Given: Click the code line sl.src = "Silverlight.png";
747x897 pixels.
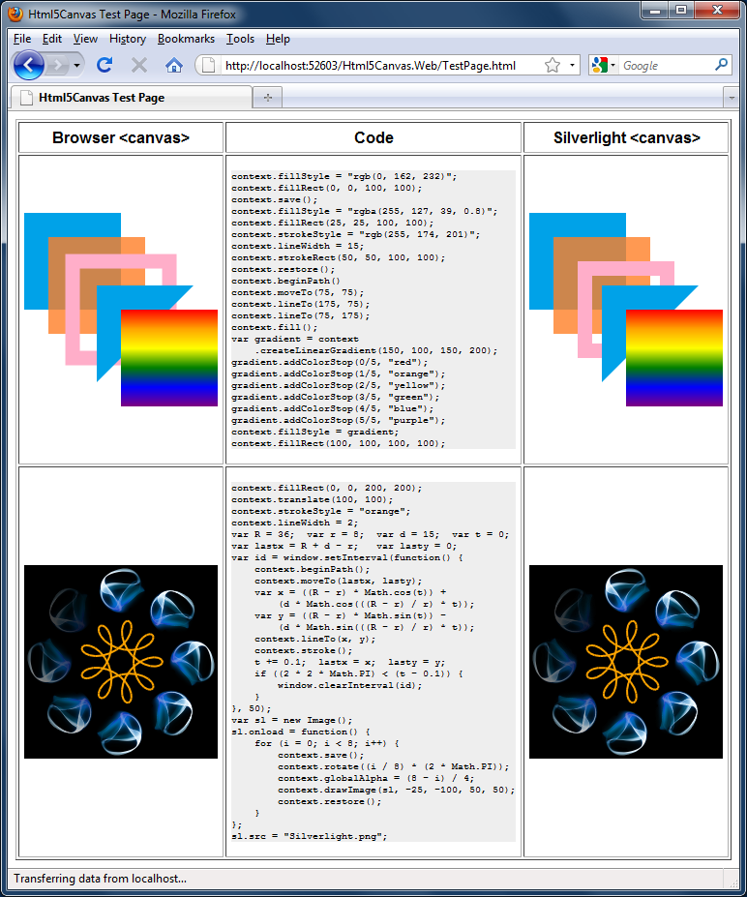Looking at the screenshot, I should click(309, 836).
